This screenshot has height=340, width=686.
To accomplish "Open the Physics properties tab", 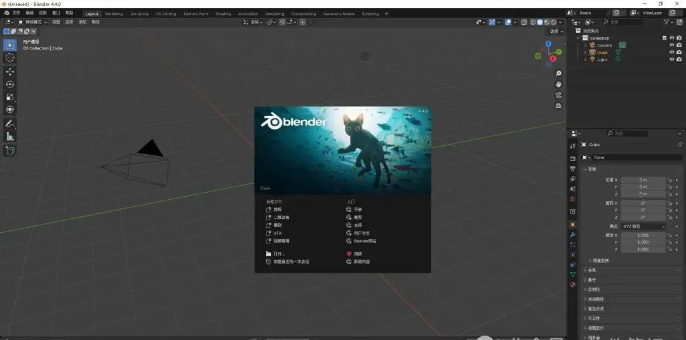I will pos(573,254).
